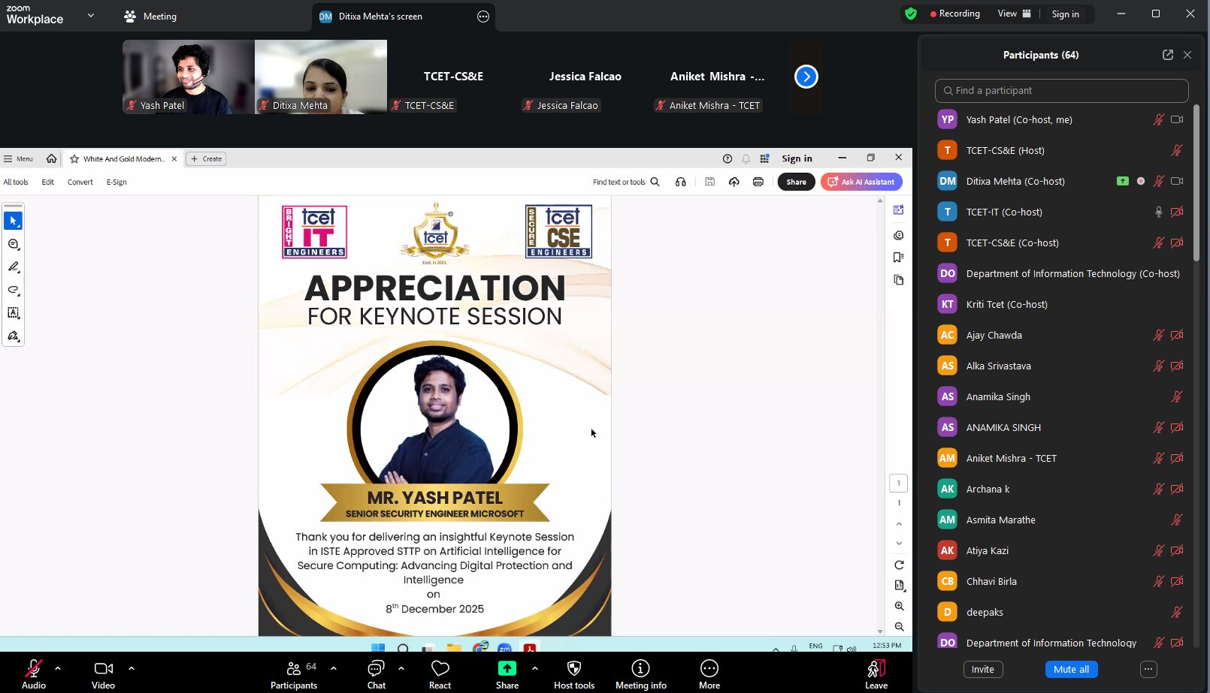Switch to the Meeting tab
The width and height of the screenshot is (1210, 693).
150,16
